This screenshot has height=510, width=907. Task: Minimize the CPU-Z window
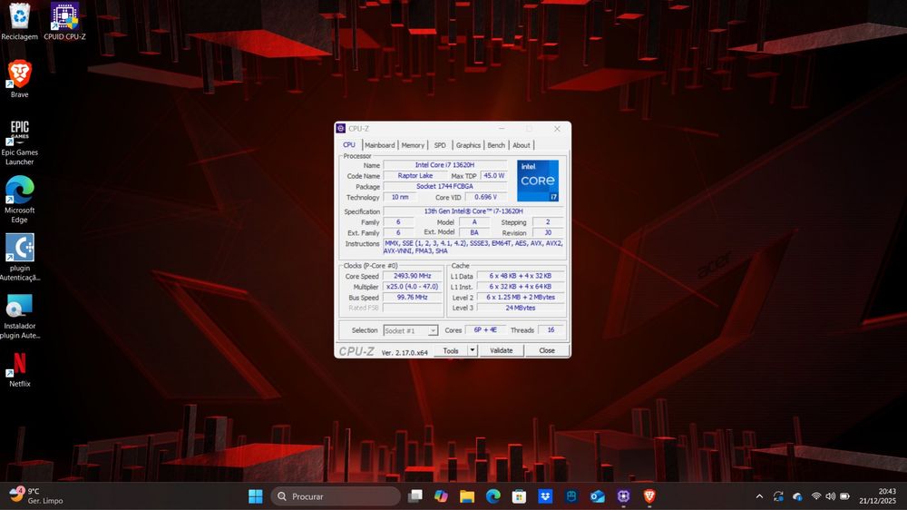point(502,129)
